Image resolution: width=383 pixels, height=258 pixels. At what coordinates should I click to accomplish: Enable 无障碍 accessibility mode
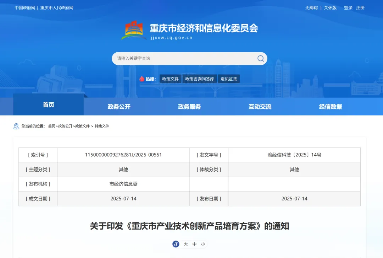click(x=311, y=8)
